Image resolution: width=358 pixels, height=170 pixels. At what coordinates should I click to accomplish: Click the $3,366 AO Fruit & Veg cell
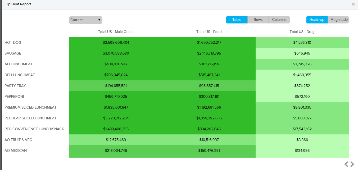tap(302, 140)
